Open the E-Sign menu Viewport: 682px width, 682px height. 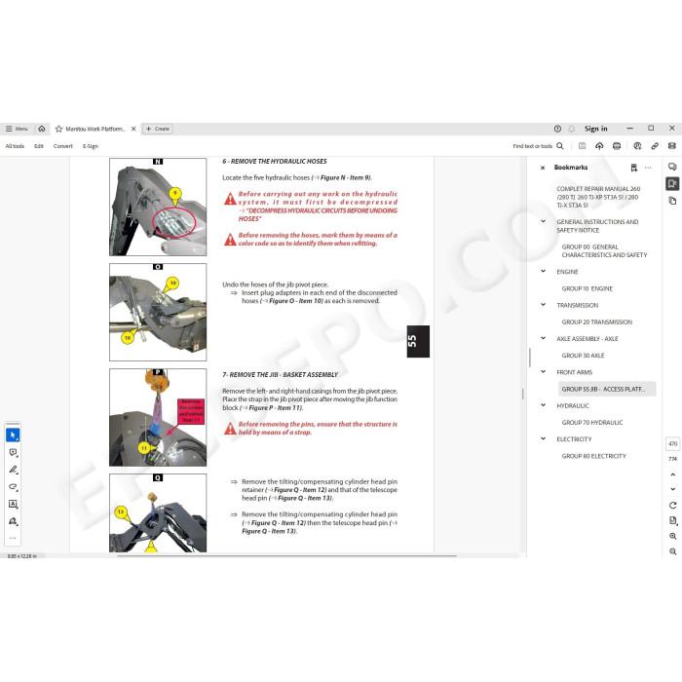(91, 146)
